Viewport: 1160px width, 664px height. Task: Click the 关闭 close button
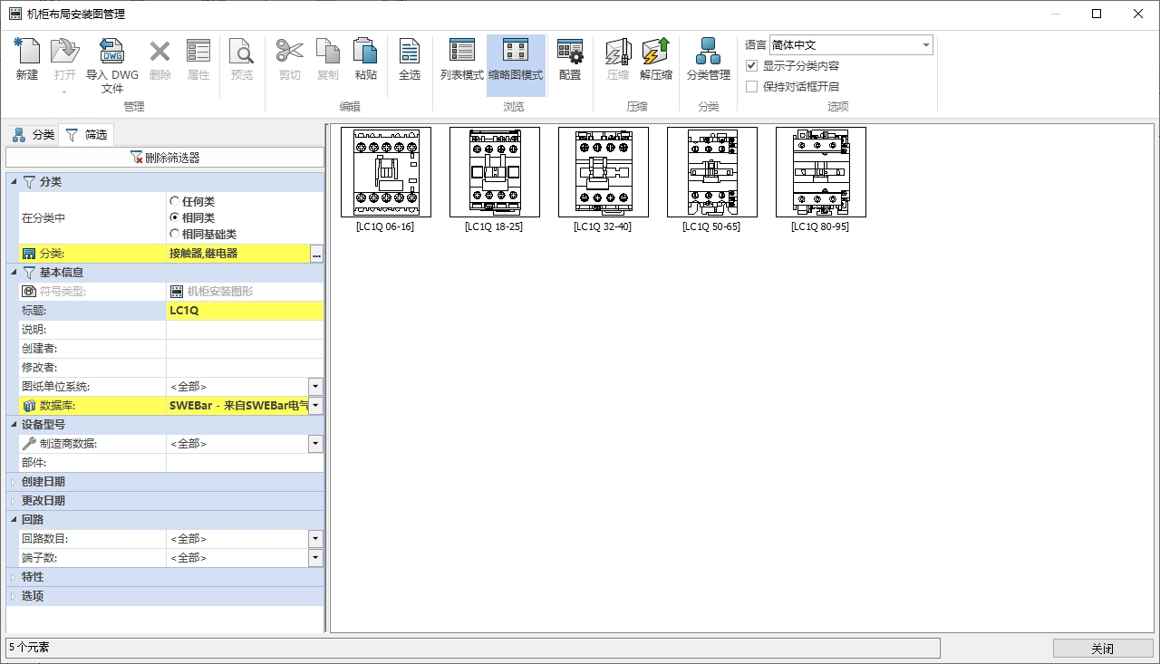(1102, 649)
